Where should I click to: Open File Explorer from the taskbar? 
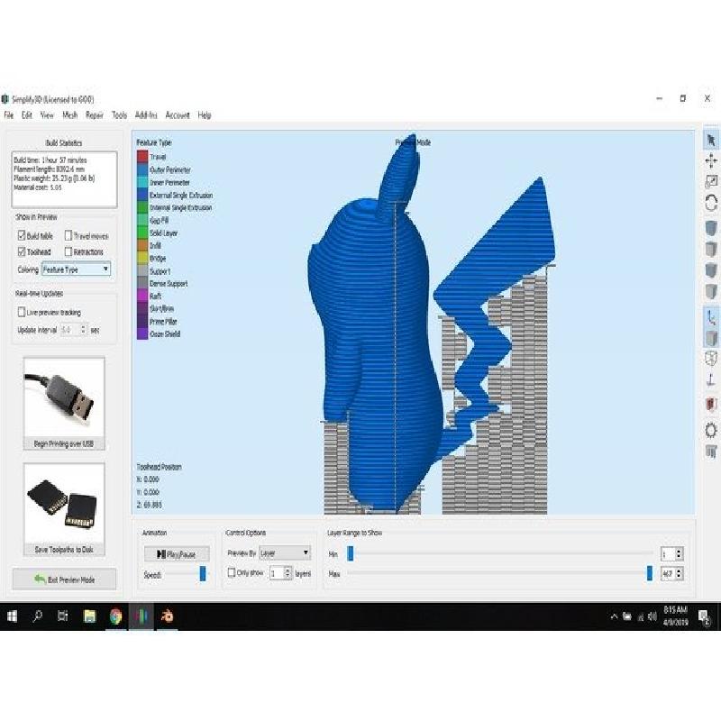89,616
